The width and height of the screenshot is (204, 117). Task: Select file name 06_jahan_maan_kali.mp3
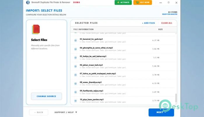[91, 65]
